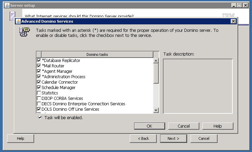This screenshot has height=152, width=252.
Task: Enable DIIOP CORBA Services checkbox
Action: click(x=39, y=99)
